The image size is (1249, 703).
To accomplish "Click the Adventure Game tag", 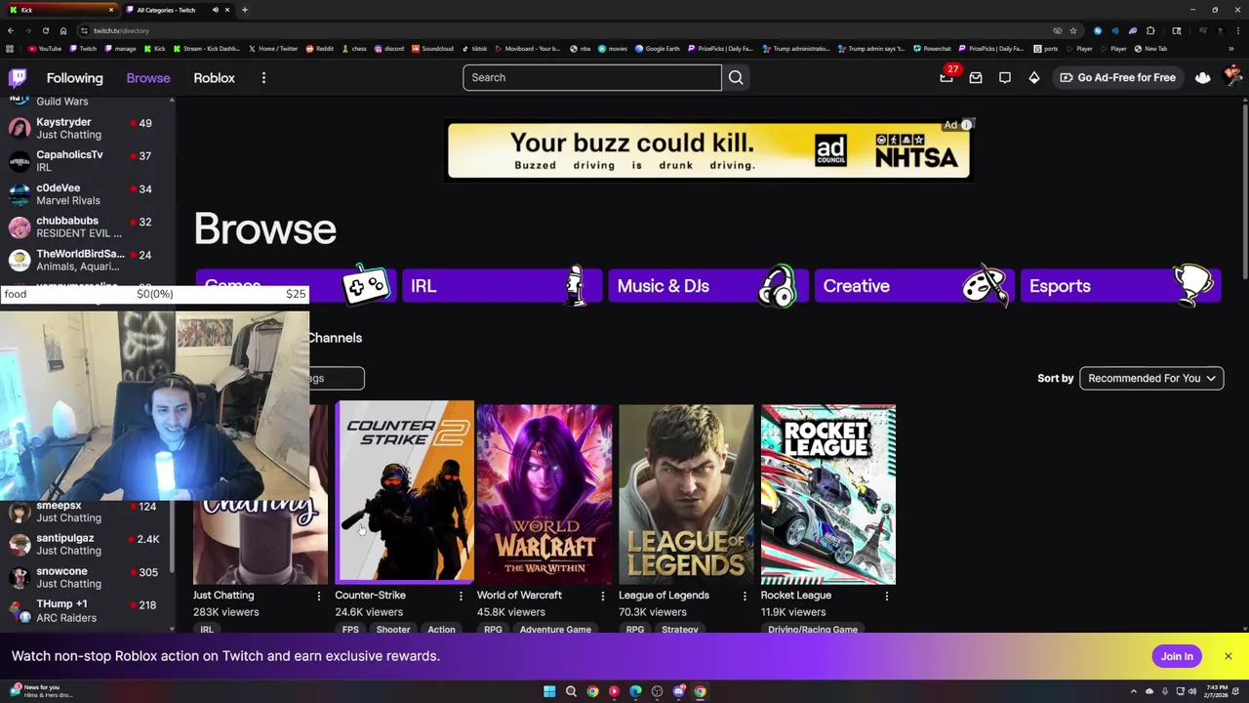I will pos(555,630).
